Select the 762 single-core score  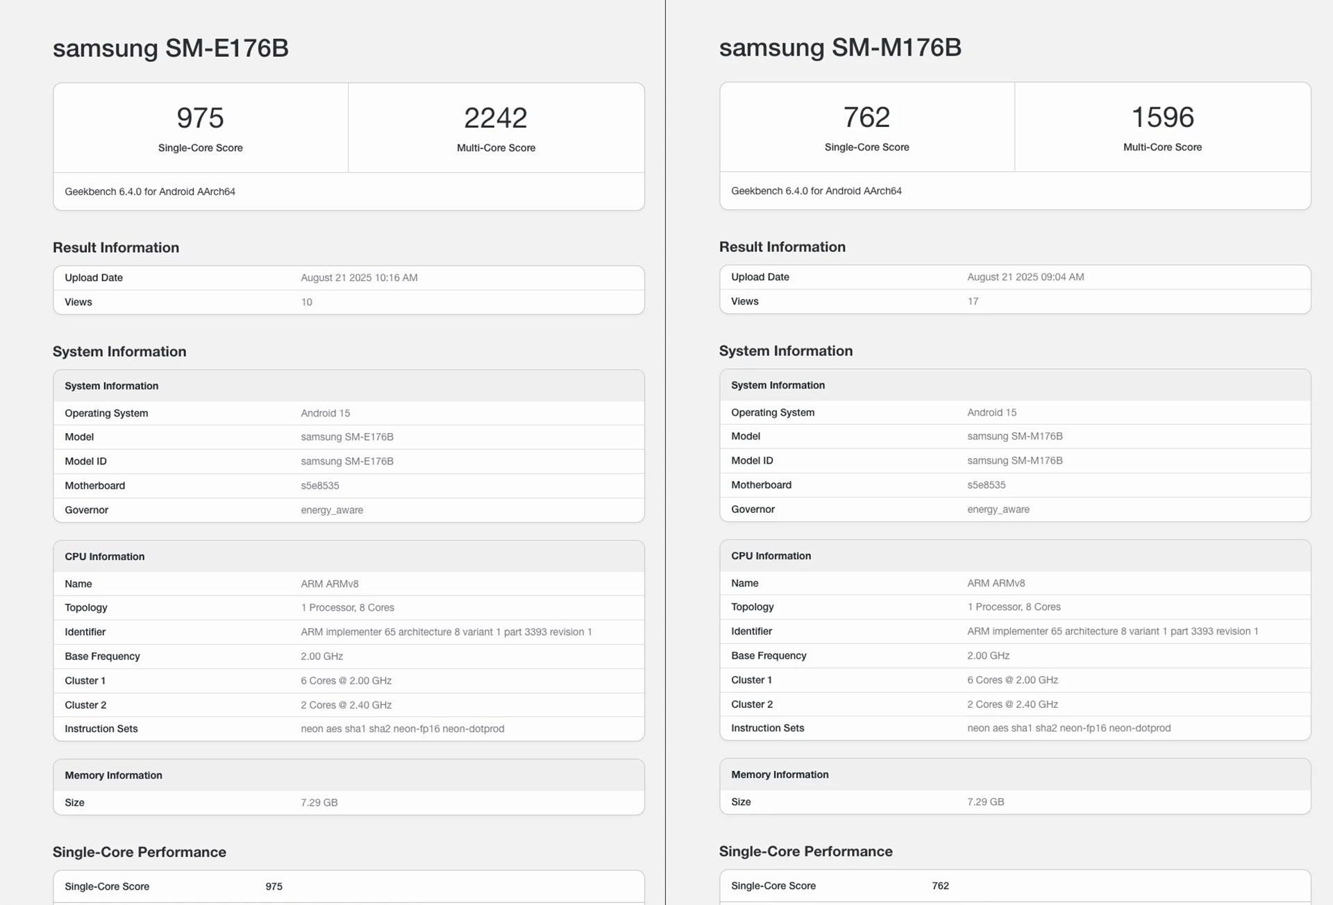coord(866,117)
